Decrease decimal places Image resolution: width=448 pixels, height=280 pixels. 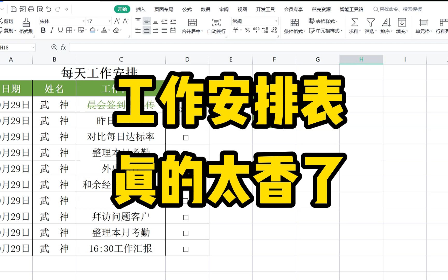coord(274,30)
